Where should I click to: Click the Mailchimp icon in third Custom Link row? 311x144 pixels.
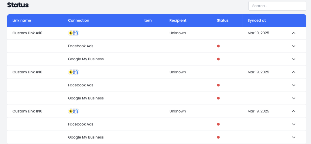(x=70, y=111)
